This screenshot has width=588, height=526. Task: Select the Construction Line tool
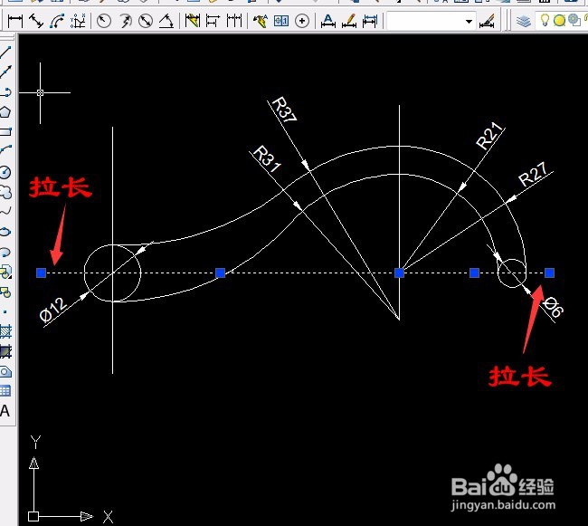click(5, 72)
